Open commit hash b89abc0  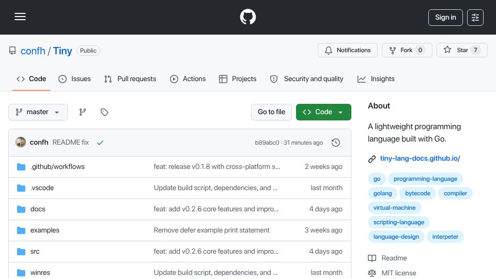pyautogui.click(x=267, y=143)
